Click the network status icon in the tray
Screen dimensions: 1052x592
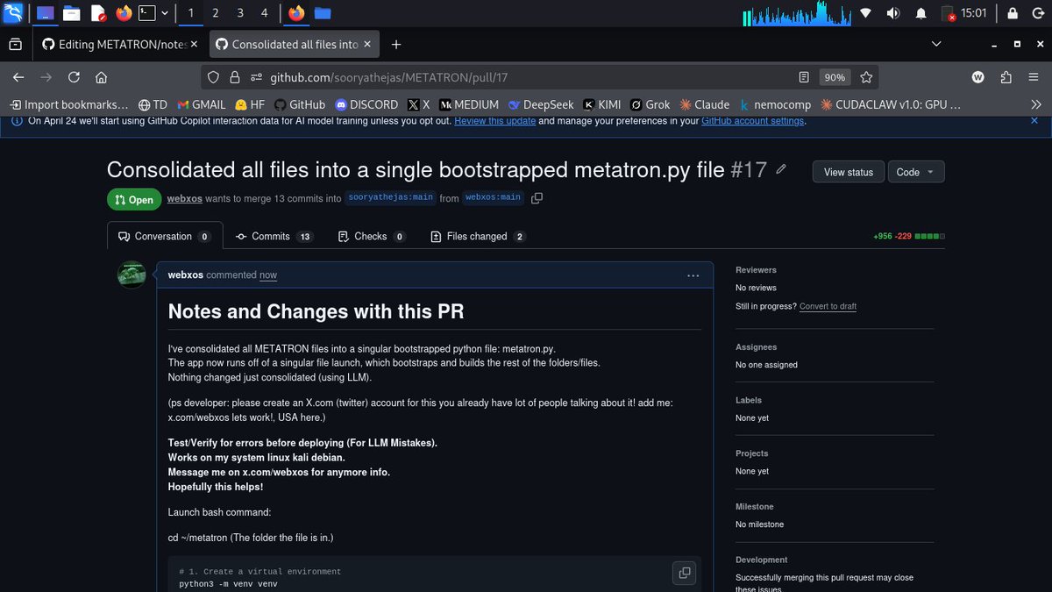coord(866,13)
